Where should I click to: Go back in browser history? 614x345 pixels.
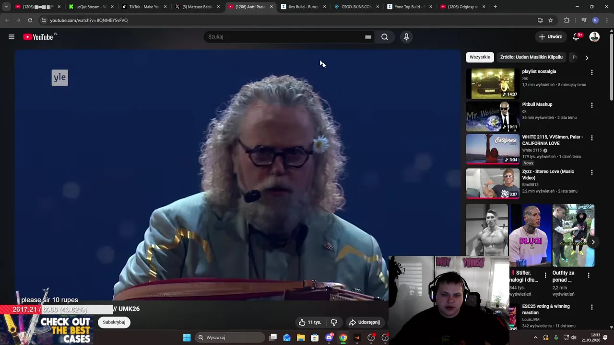(7, 20)
